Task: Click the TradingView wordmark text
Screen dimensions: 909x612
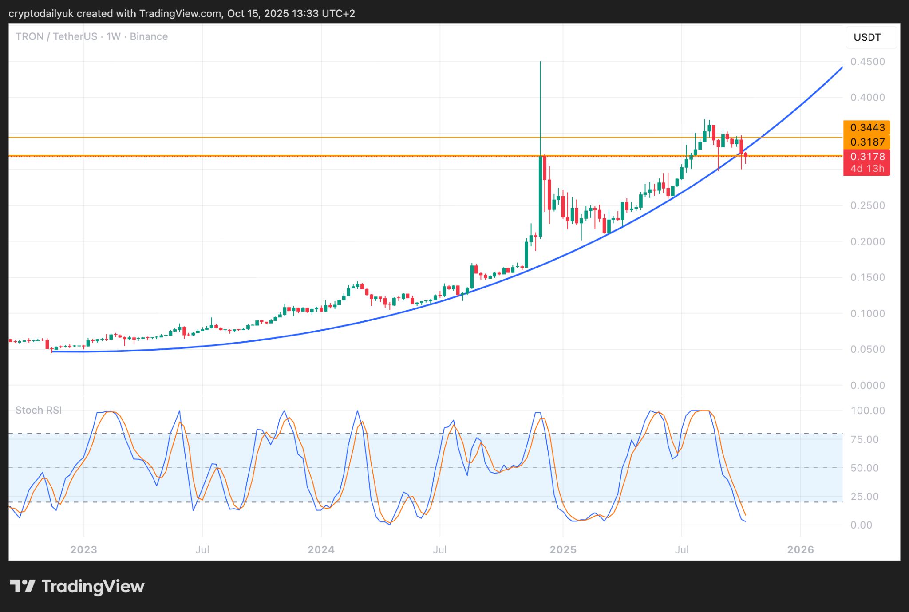Action: tap(93, 586)
